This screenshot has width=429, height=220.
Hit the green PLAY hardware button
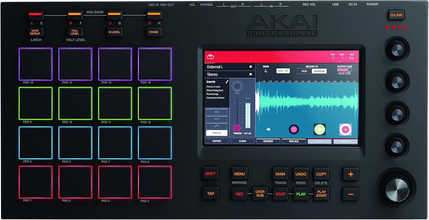click(x=301, y=194)
